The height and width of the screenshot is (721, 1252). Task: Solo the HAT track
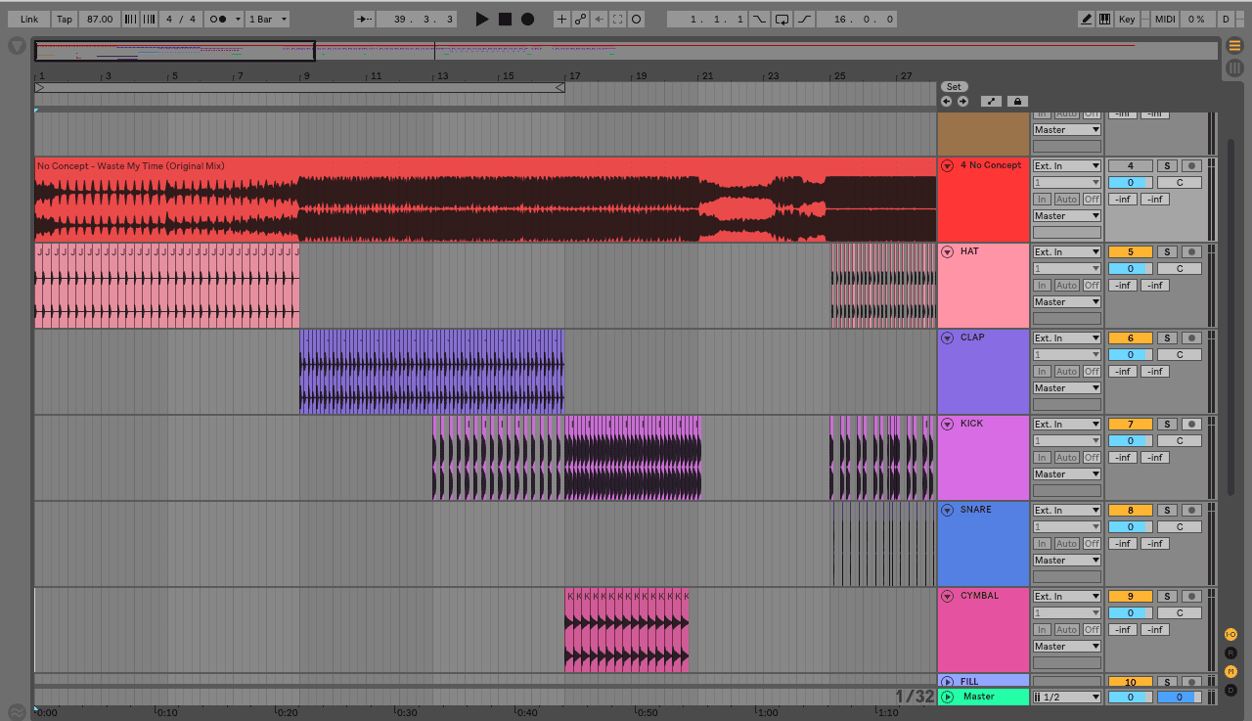point(1167,251)
